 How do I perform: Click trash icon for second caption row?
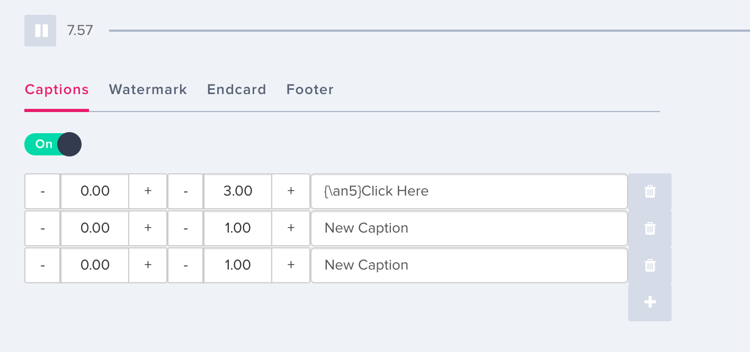pos(650,228)
